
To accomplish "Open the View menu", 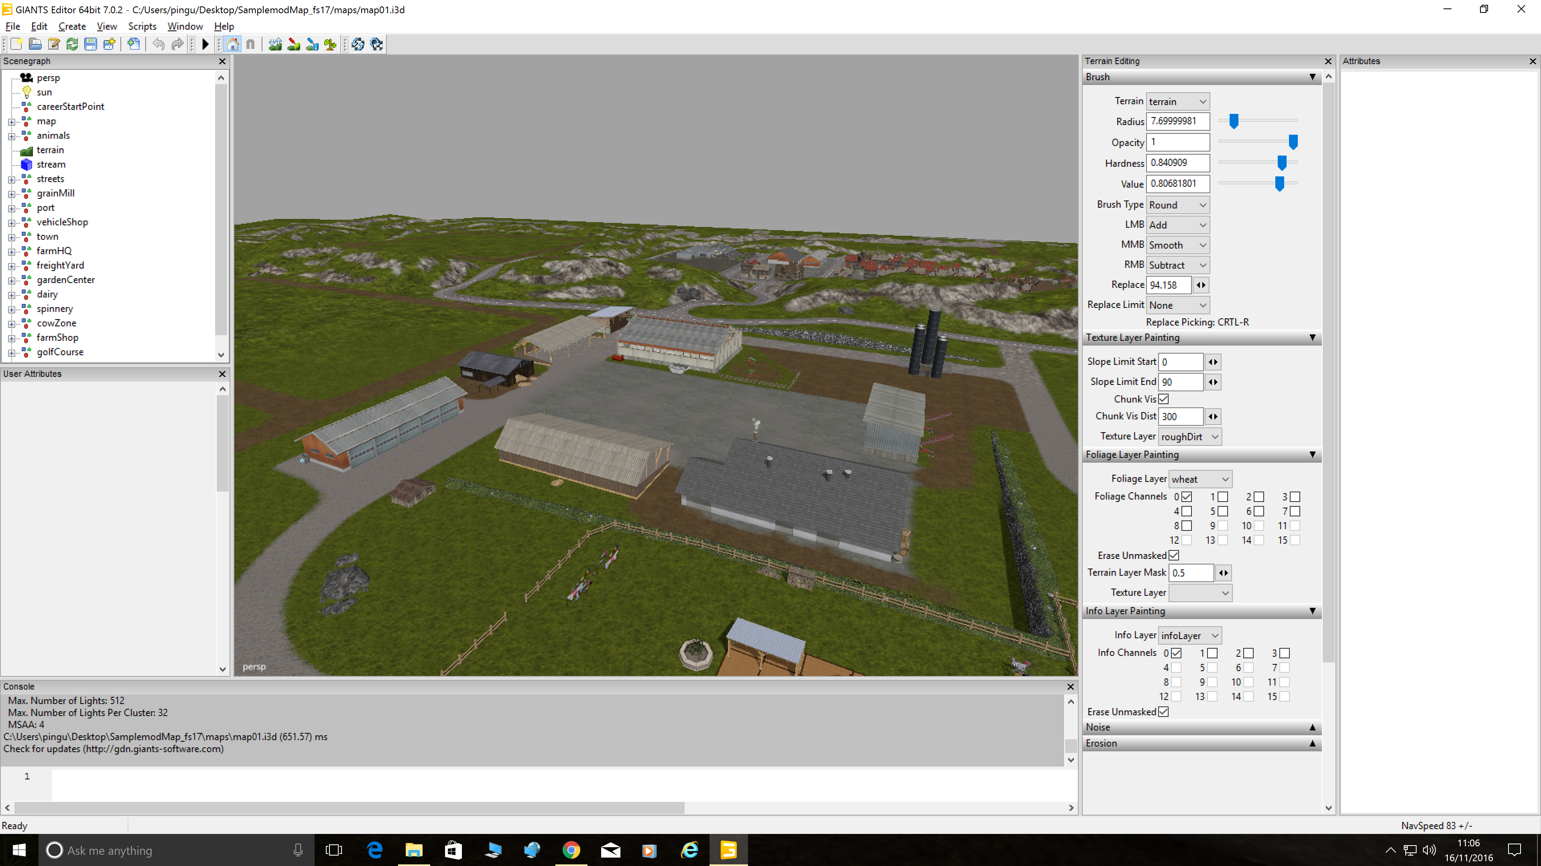I will [107, 26].
